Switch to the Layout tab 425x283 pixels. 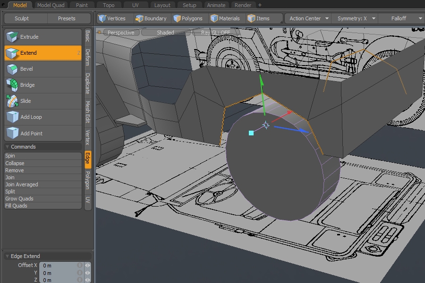point(162,5)
